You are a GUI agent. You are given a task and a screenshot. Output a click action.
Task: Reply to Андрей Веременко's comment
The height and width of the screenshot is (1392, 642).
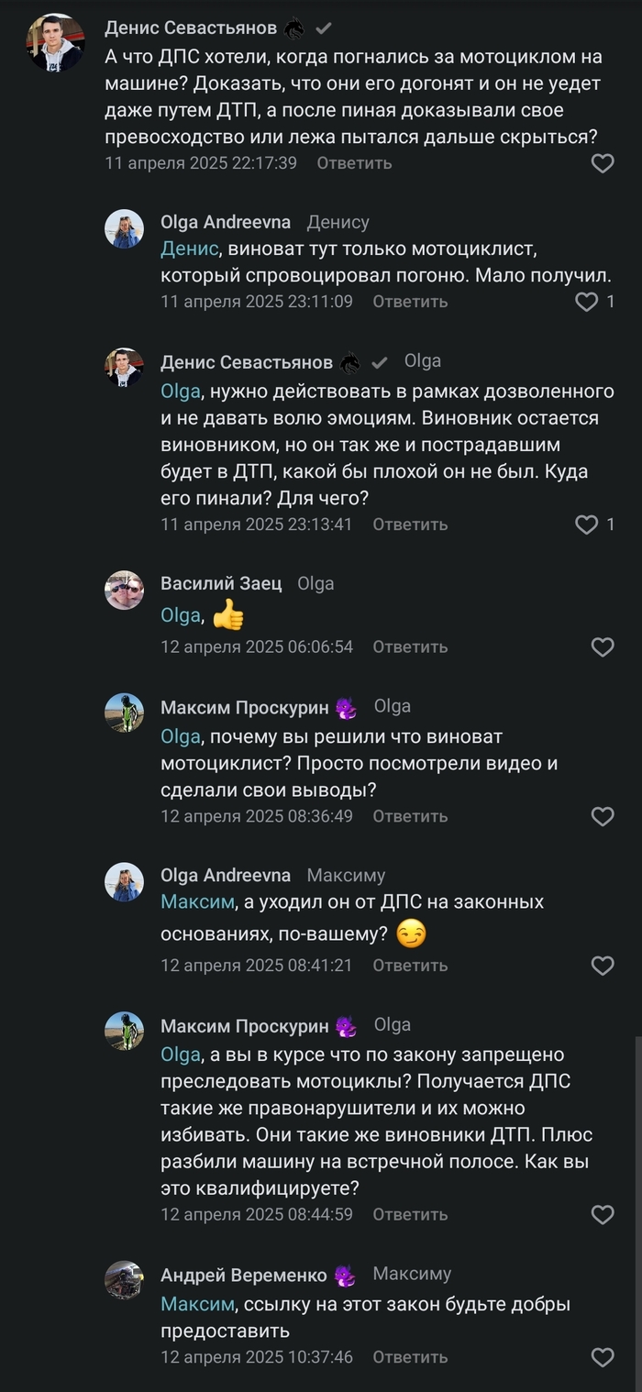[409, 1357]
